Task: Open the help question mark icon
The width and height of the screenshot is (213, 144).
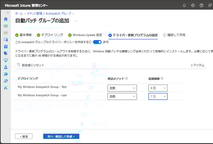Action: click(201, 5)
